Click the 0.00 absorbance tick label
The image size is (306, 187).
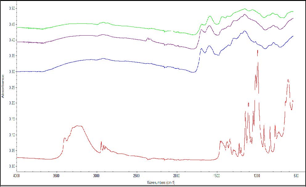point(11,166)
